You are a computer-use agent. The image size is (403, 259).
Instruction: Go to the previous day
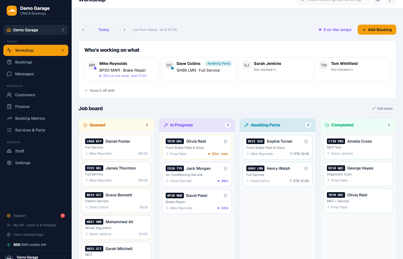pos(83,30)
